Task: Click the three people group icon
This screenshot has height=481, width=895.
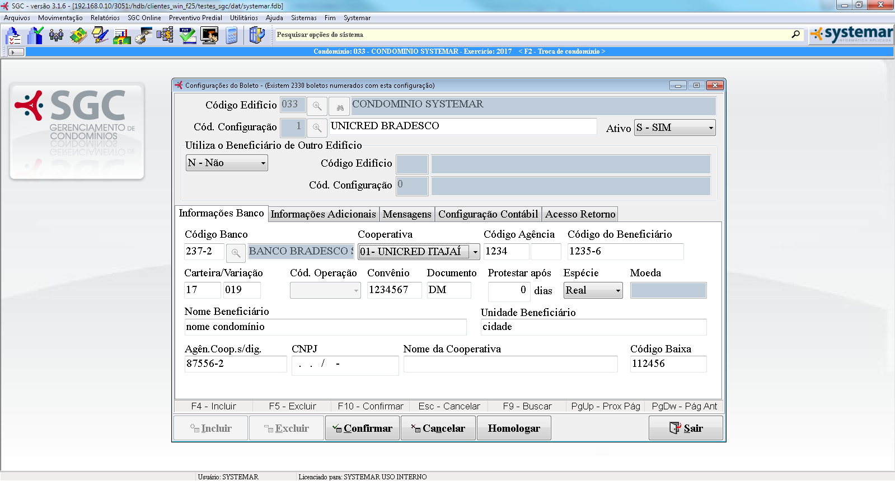Action: coord(56,36)
